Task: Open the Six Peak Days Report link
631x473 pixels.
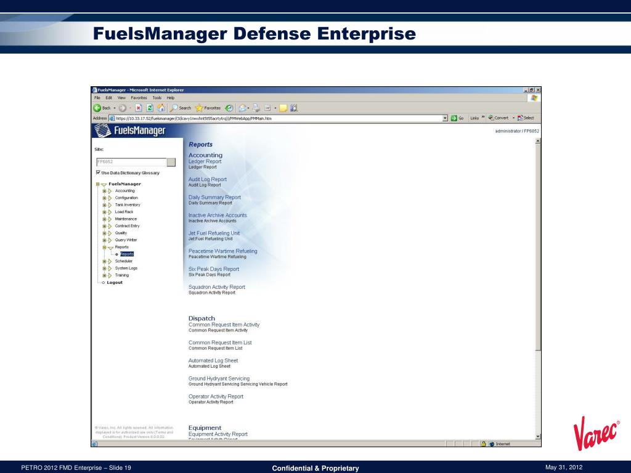Action: click(214, 269)
